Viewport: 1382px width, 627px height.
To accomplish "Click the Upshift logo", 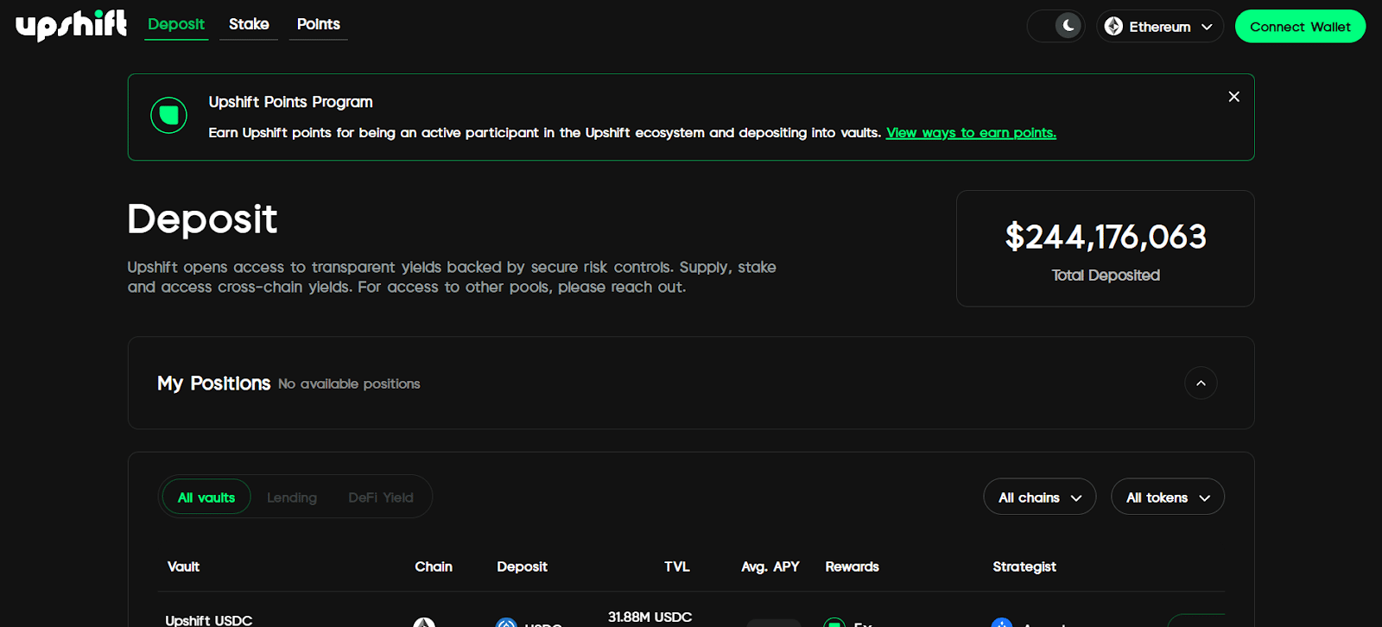I will tap(72, 25).
